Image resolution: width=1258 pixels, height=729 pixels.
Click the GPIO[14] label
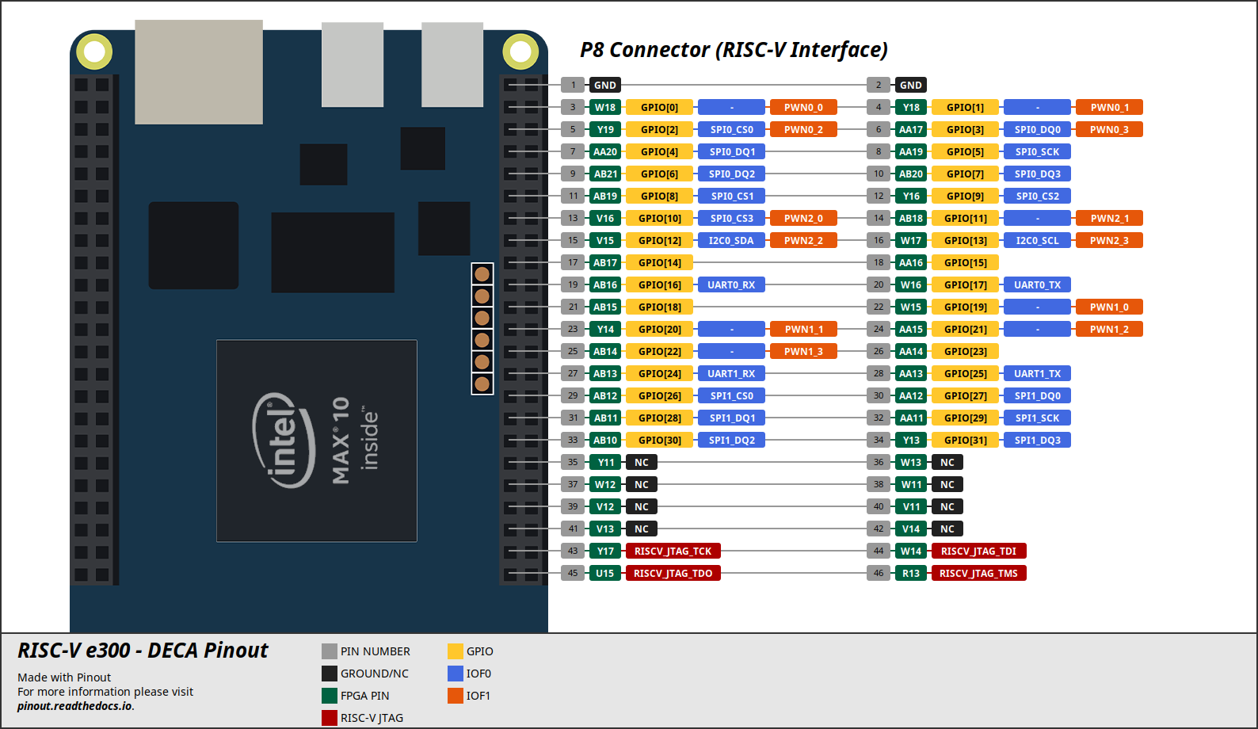pyautogui.click(x=659, y=262)
